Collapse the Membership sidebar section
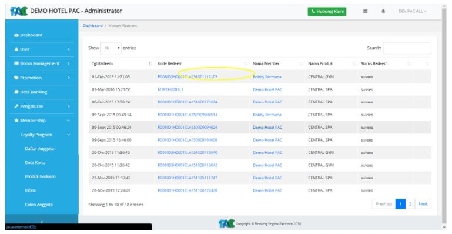The width and height of the screenshot is (452, 234). click(x=42, y=121)
